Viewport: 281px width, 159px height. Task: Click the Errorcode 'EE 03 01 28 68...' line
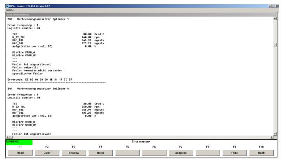point(40,79)
